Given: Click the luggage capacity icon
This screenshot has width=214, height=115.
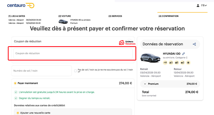Looking at the screenshot, I should [x=183, y=63].
